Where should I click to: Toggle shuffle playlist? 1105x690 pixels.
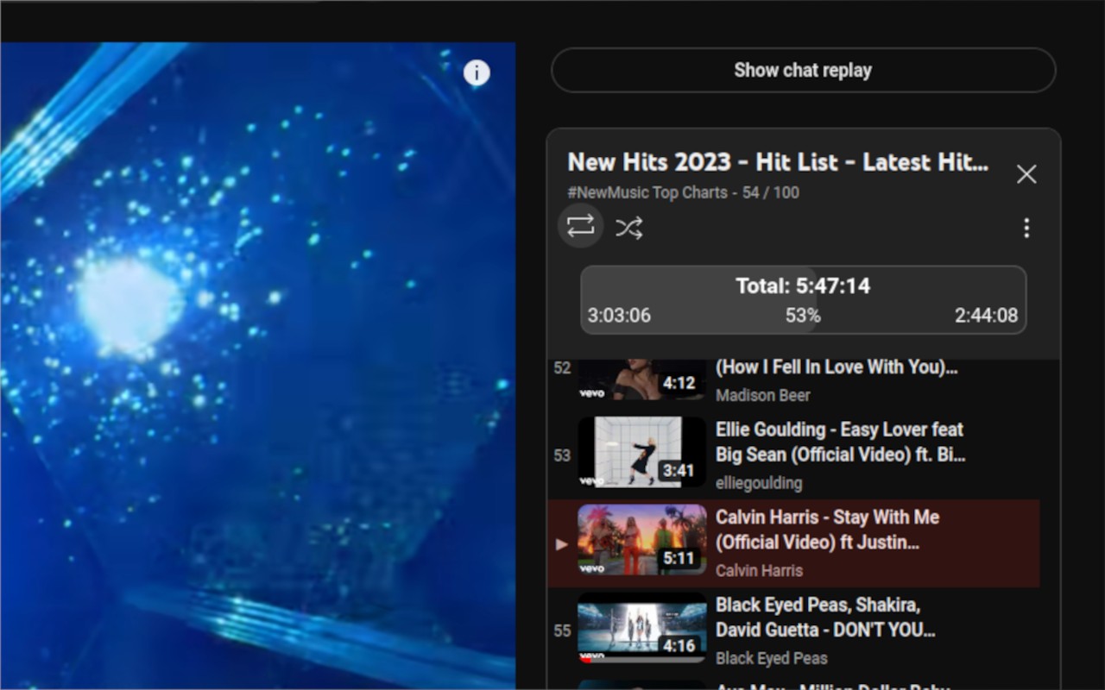coord(628,228)
